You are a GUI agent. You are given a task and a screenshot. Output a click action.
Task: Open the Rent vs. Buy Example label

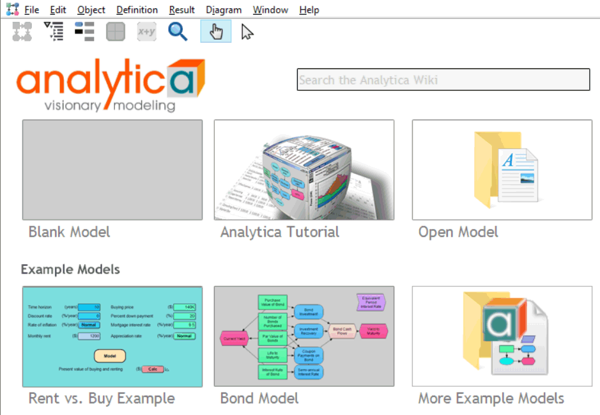pos(102,398)
